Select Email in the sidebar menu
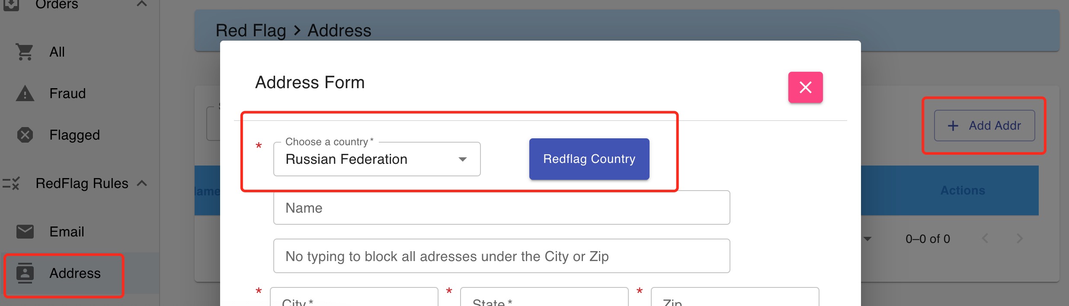 point(67,232)
